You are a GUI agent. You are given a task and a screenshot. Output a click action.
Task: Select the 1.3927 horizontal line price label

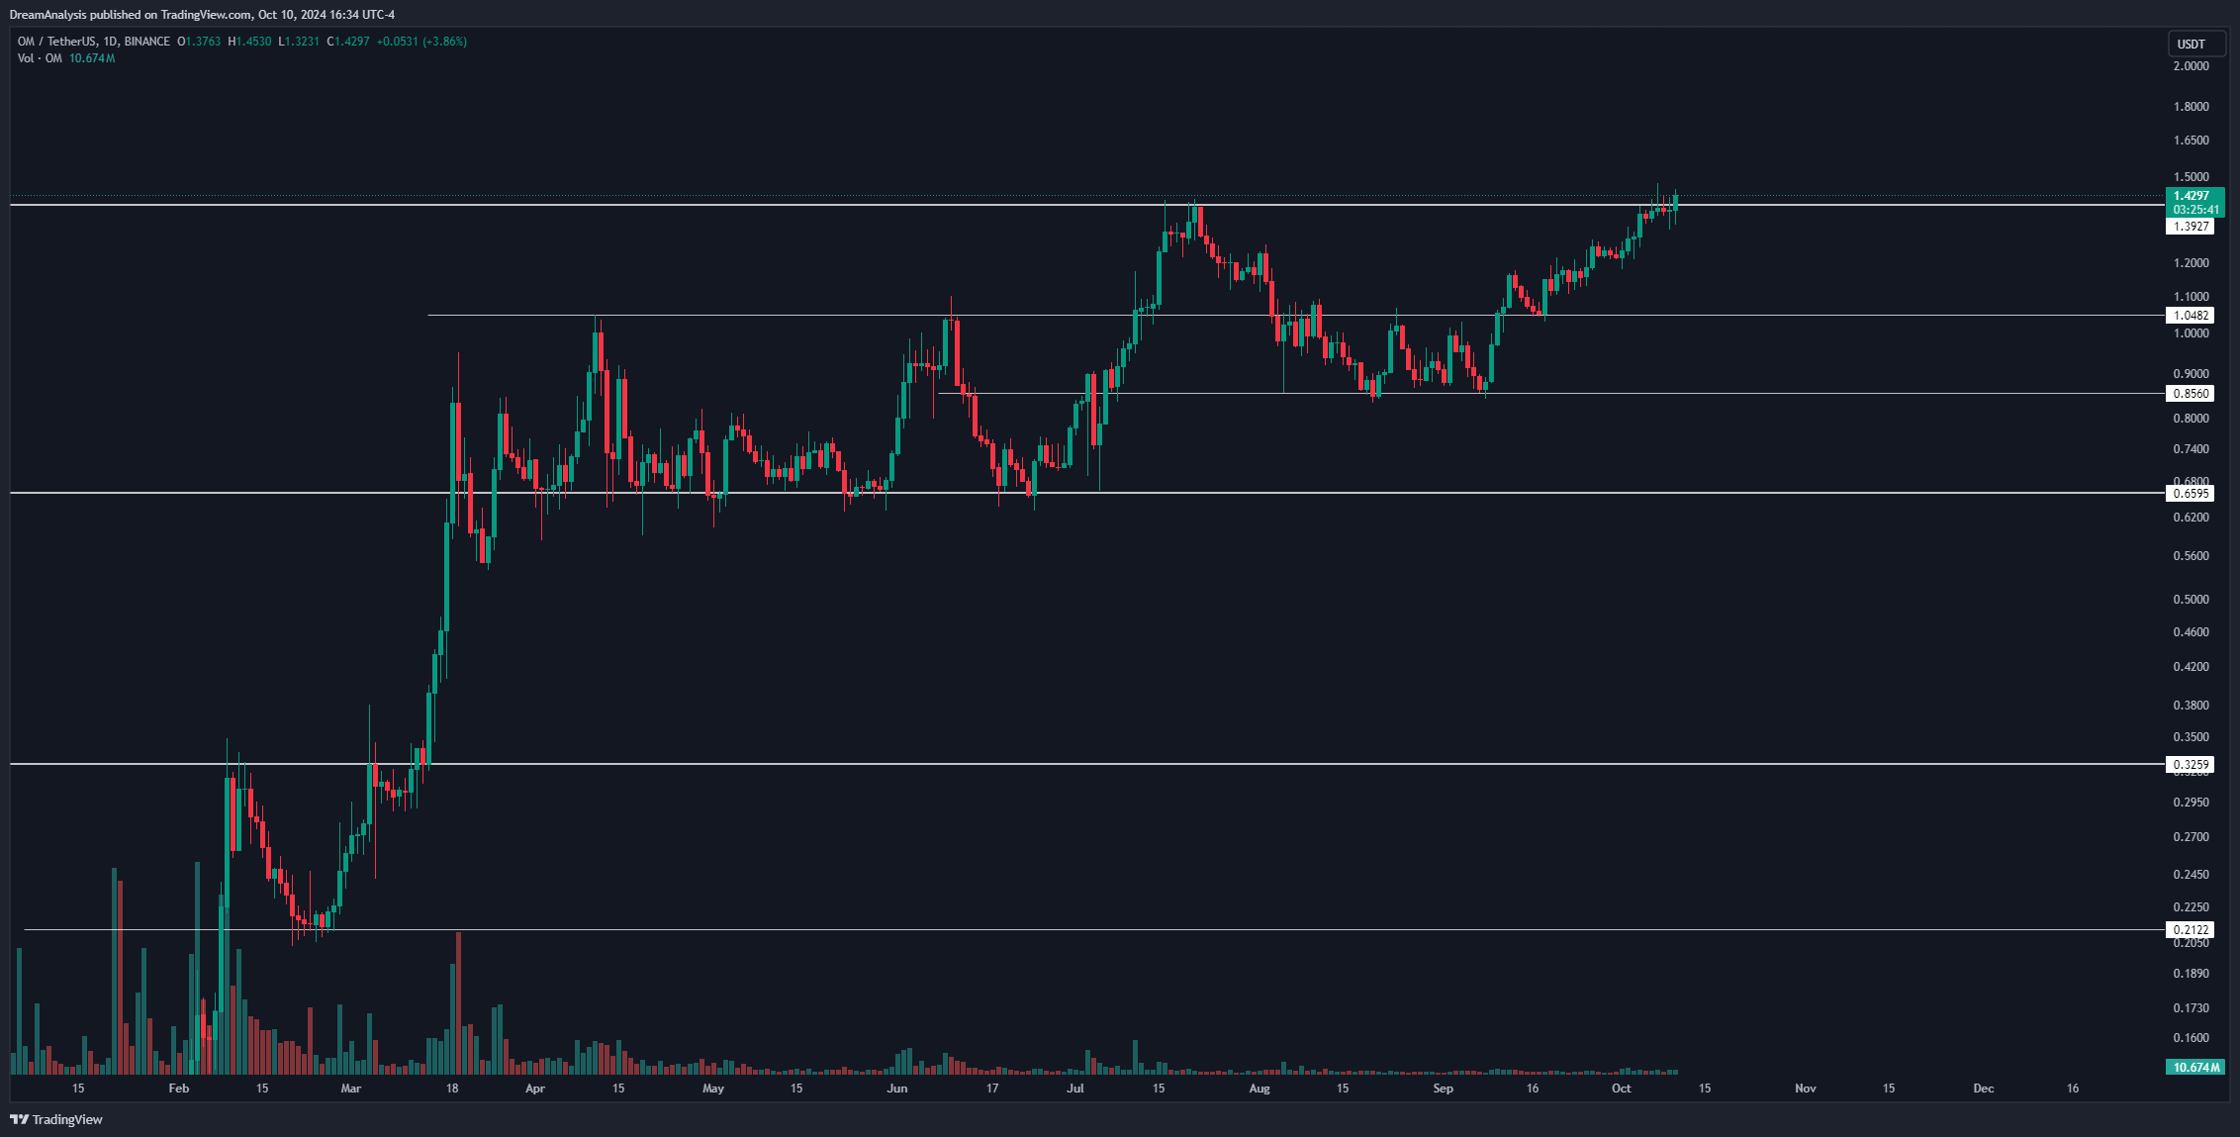(2190, 227)
